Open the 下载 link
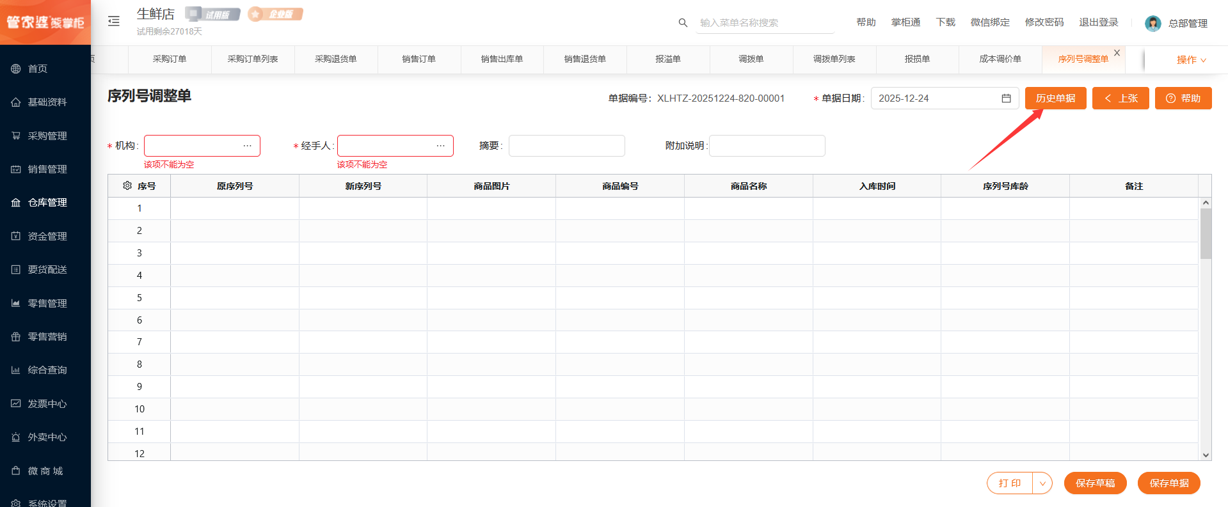Viewport: 1228px width, 507px height. [946, 22]
